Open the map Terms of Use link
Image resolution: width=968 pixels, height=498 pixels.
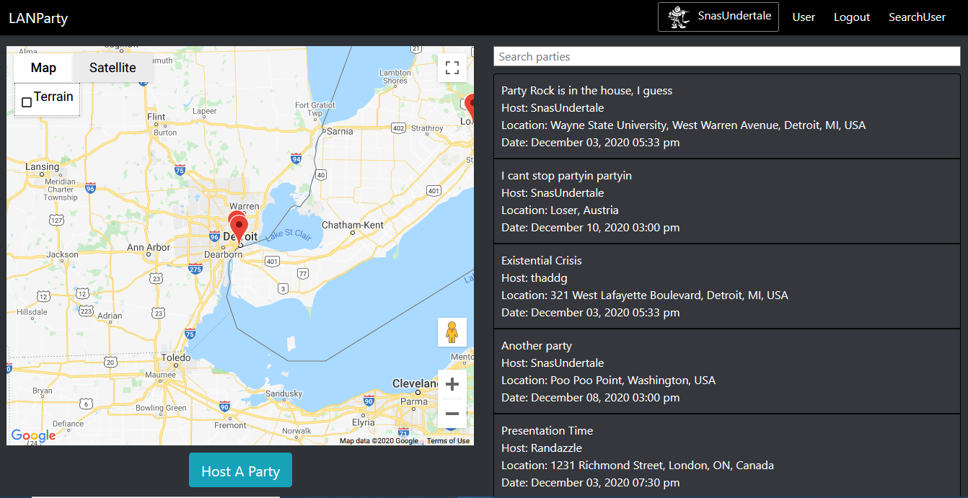448,441
